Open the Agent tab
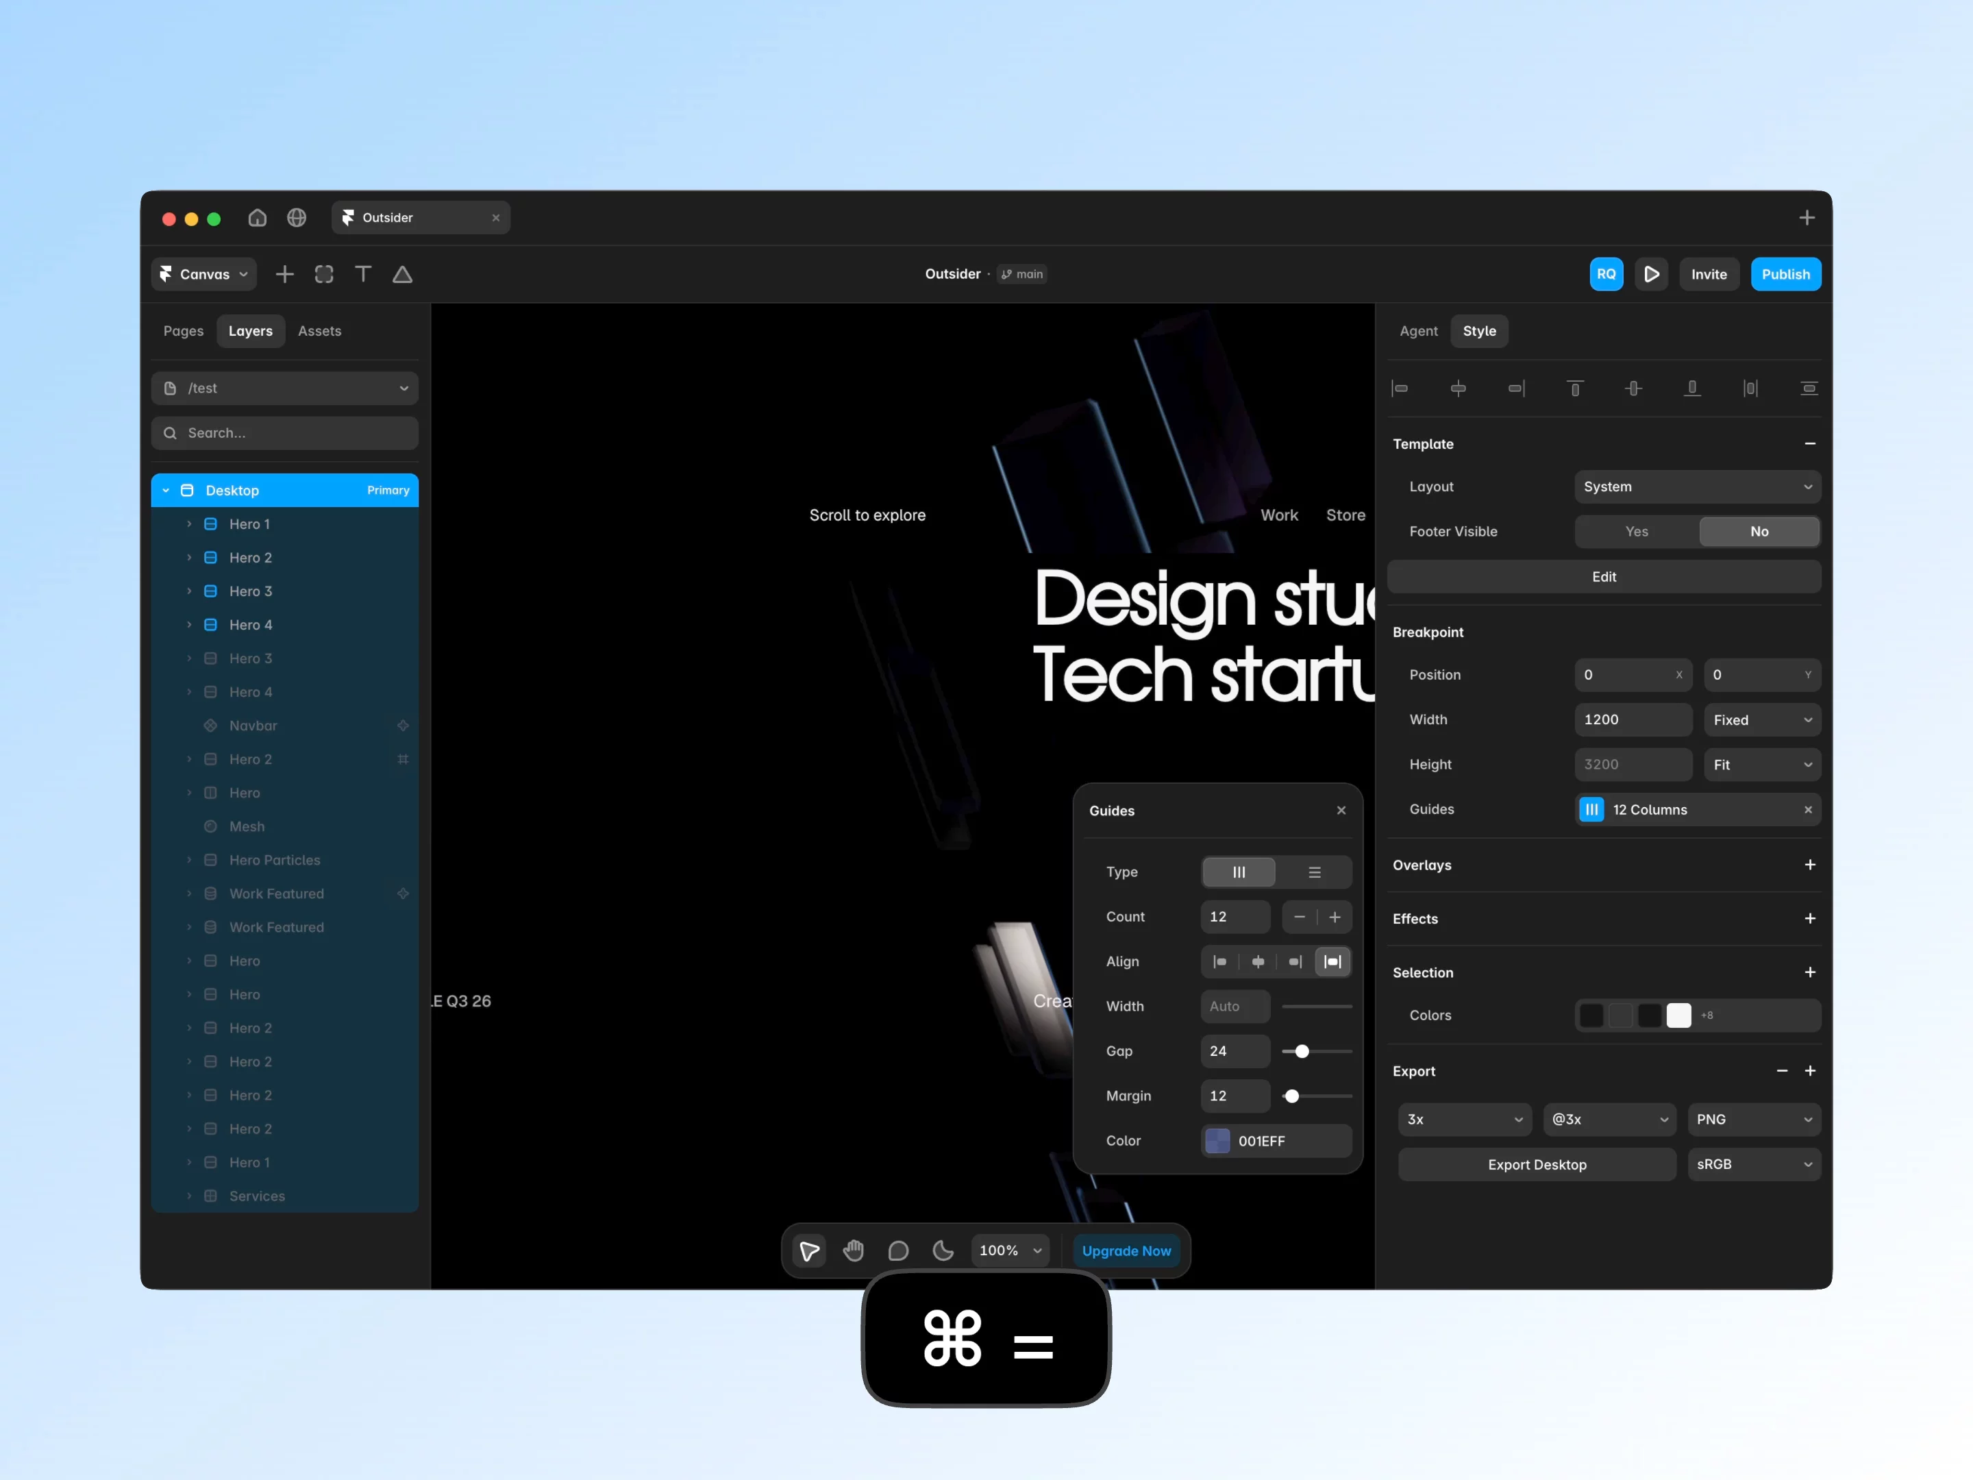 [1418, 331]
